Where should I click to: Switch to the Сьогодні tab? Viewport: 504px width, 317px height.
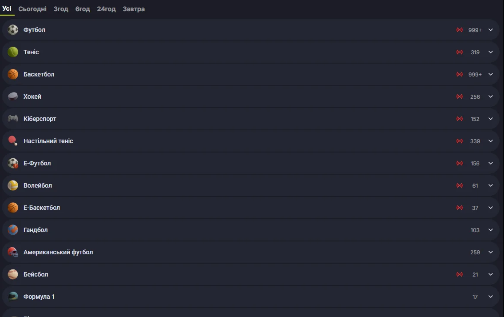pos(32,9)
